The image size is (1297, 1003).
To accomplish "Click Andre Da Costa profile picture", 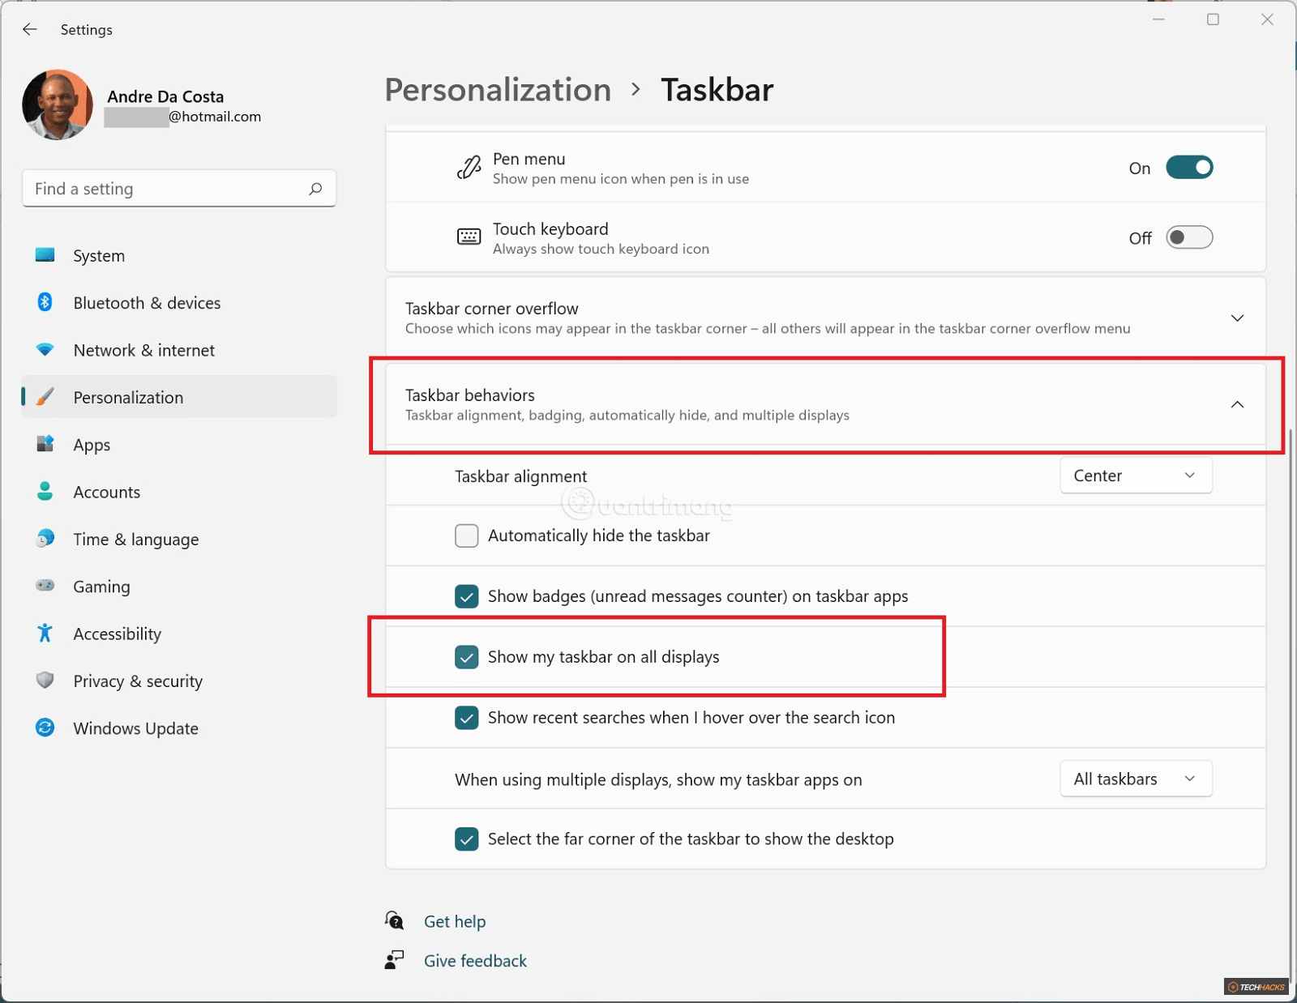I will (58, 105).
